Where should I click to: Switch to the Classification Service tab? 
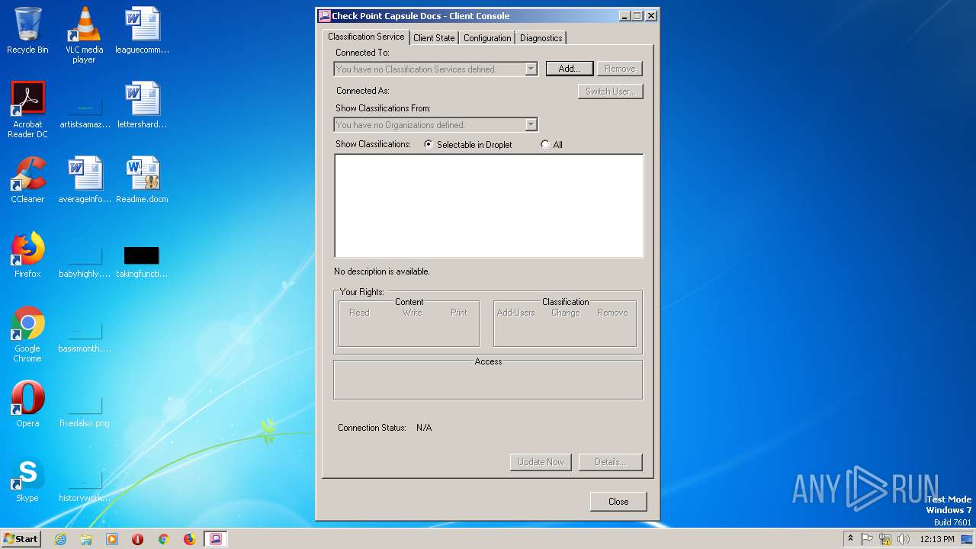click(x=366, y=37)
